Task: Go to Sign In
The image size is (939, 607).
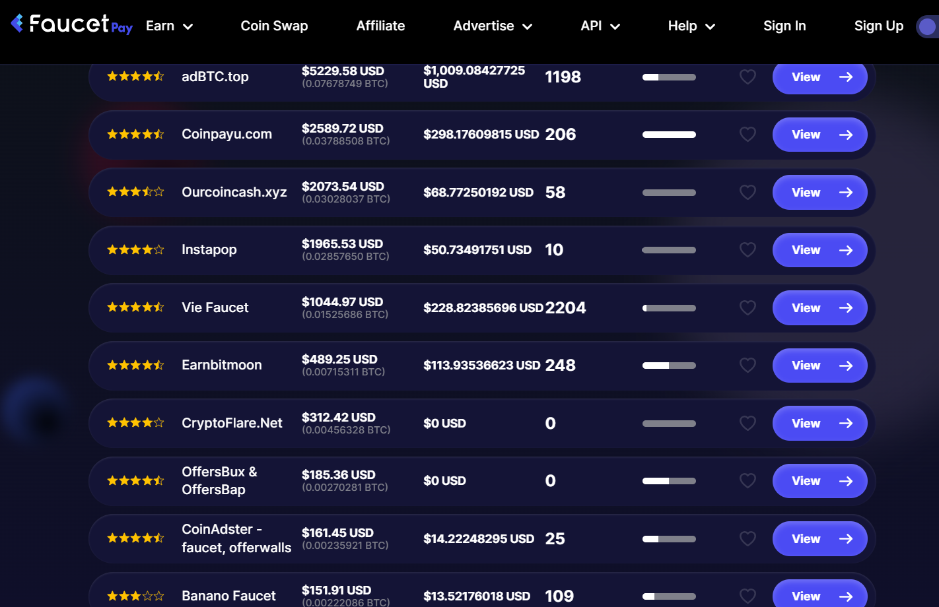Action: 784,26
